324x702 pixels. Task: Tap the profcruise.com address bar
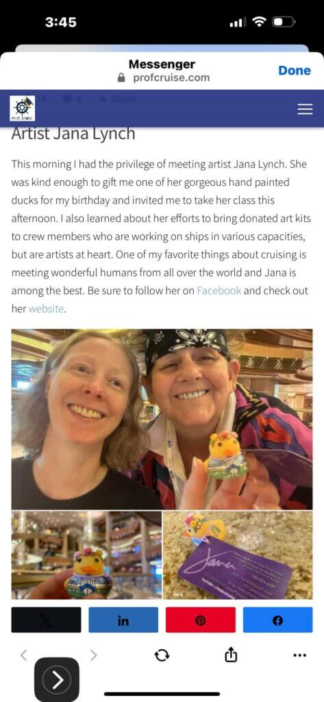tap(164, 77)
